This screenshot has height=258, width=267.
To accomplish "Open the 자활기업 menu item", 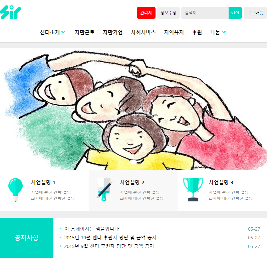I will tap(112, 32).
